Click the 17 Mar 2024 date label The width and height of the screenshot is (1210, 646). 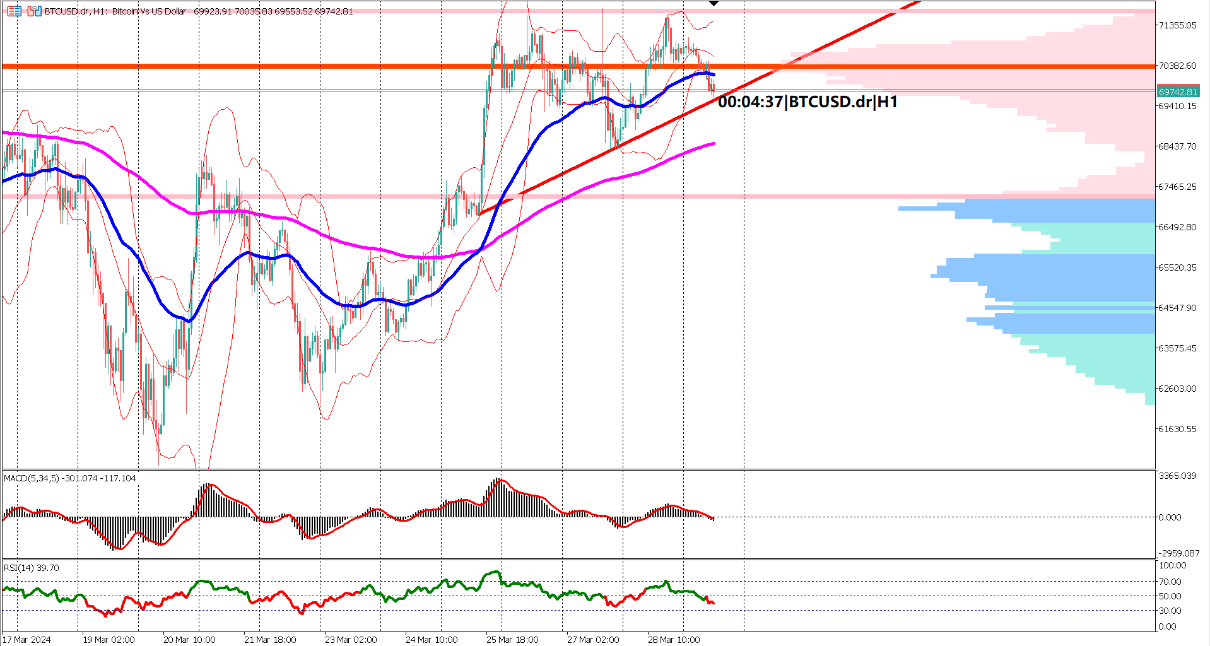pyautogui.click(x=26, y=639)
